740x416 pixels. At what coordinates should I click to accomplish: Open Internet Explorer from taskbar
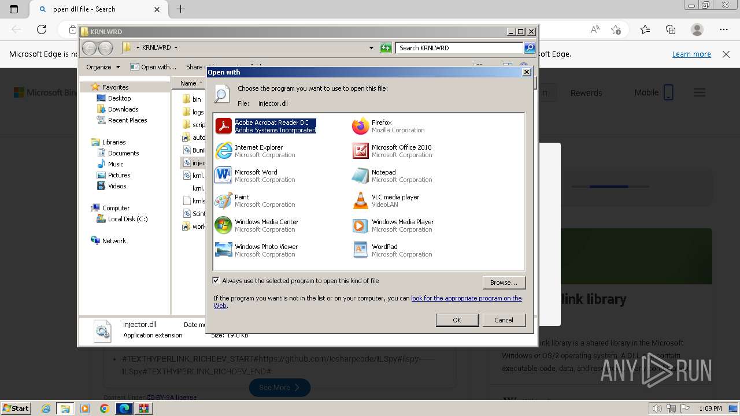pos(46,408)
